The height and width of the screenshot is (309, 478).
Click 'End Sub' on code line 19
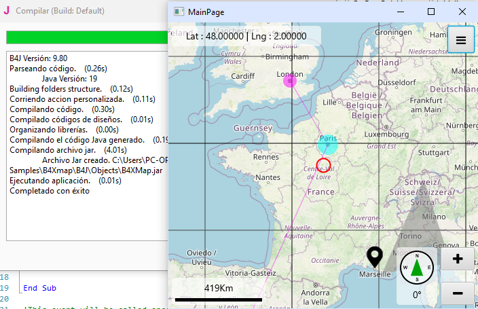[39, 288]
